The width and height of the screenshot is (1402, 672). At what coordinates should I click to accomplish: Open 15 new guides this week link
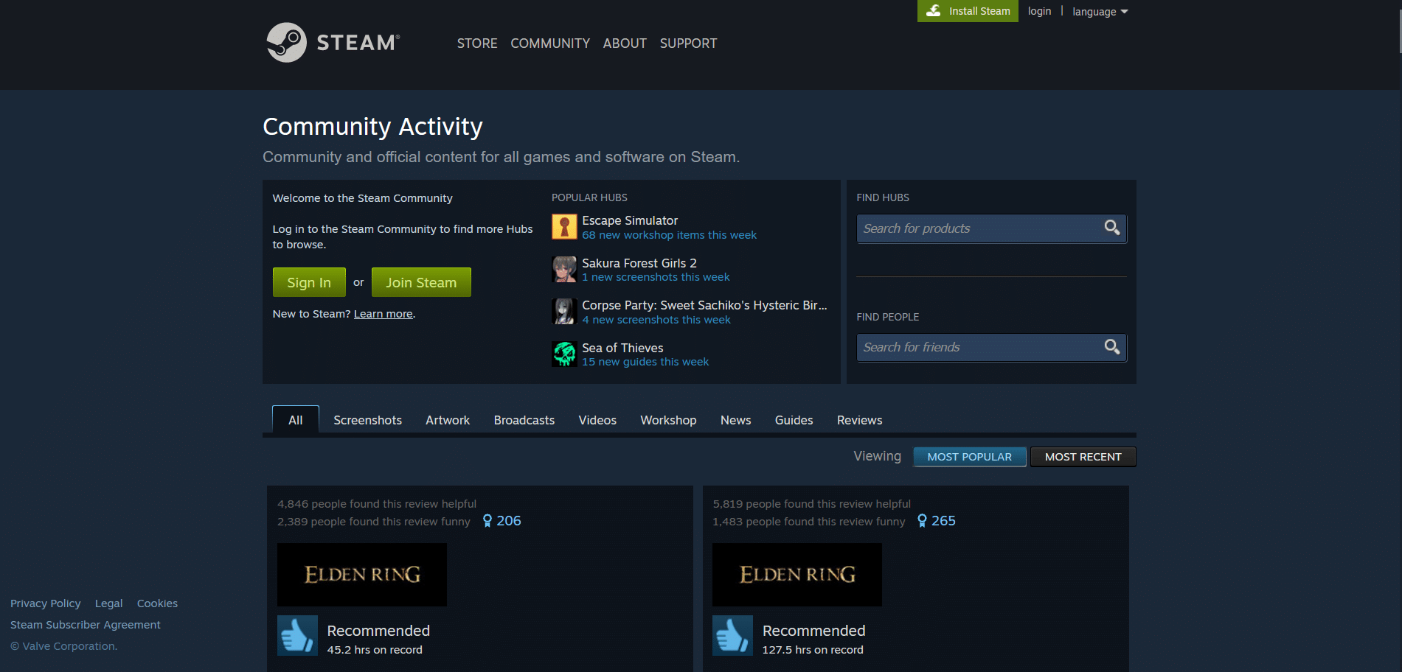(x=645, y=362)
